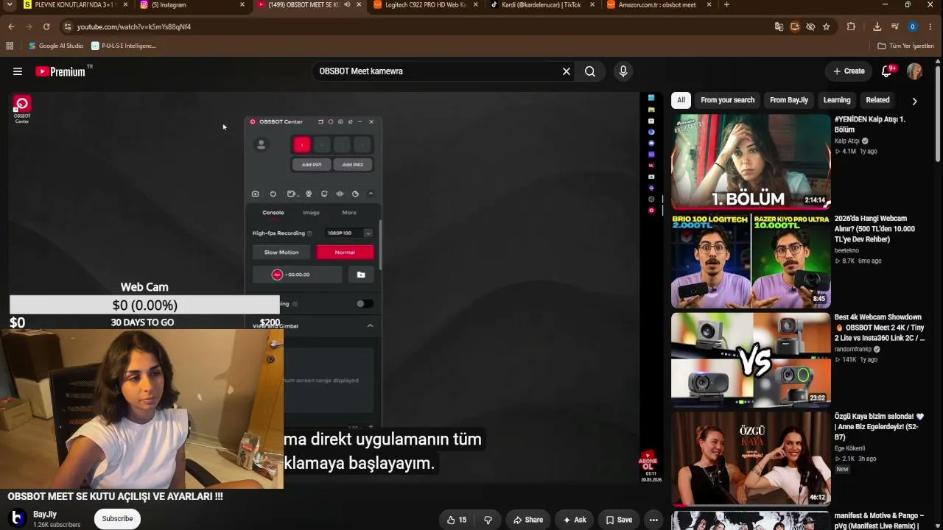The width and height of the screenshot is (943, 530).
Task: Click the power icon in OBSBOT Center toolbar
Action: [x=273, y=194]
